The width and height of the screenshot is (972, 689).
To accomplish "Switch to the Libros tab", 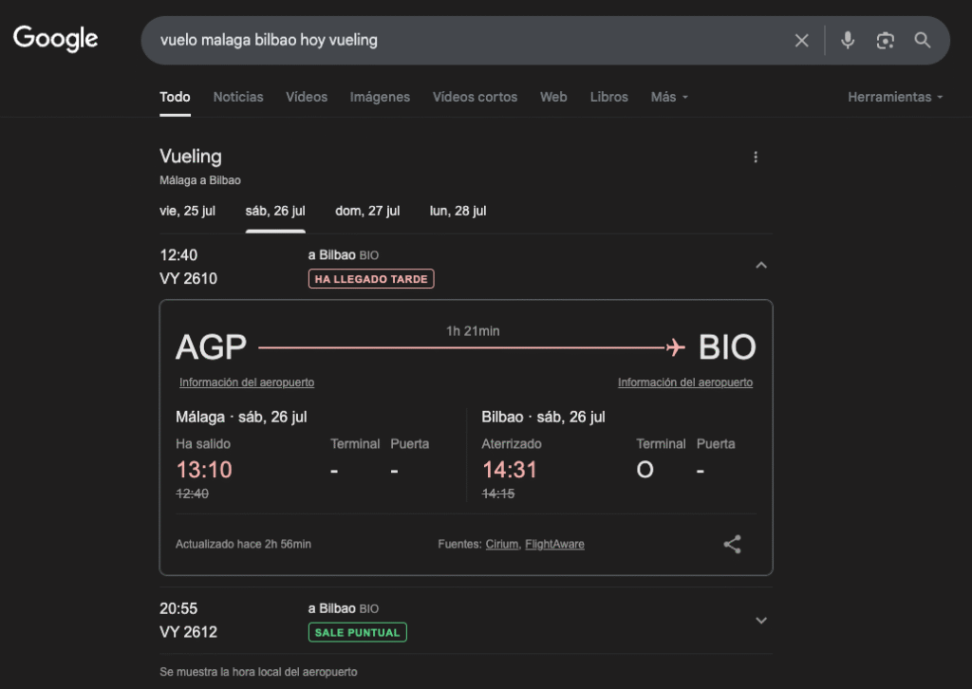I will 608,98.
